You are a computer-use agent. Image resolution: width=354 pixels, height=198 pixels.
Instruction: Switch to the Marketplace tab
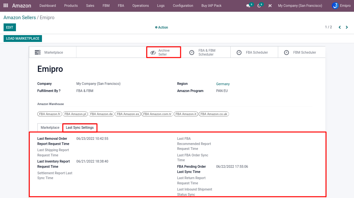[x=50, y=128]
